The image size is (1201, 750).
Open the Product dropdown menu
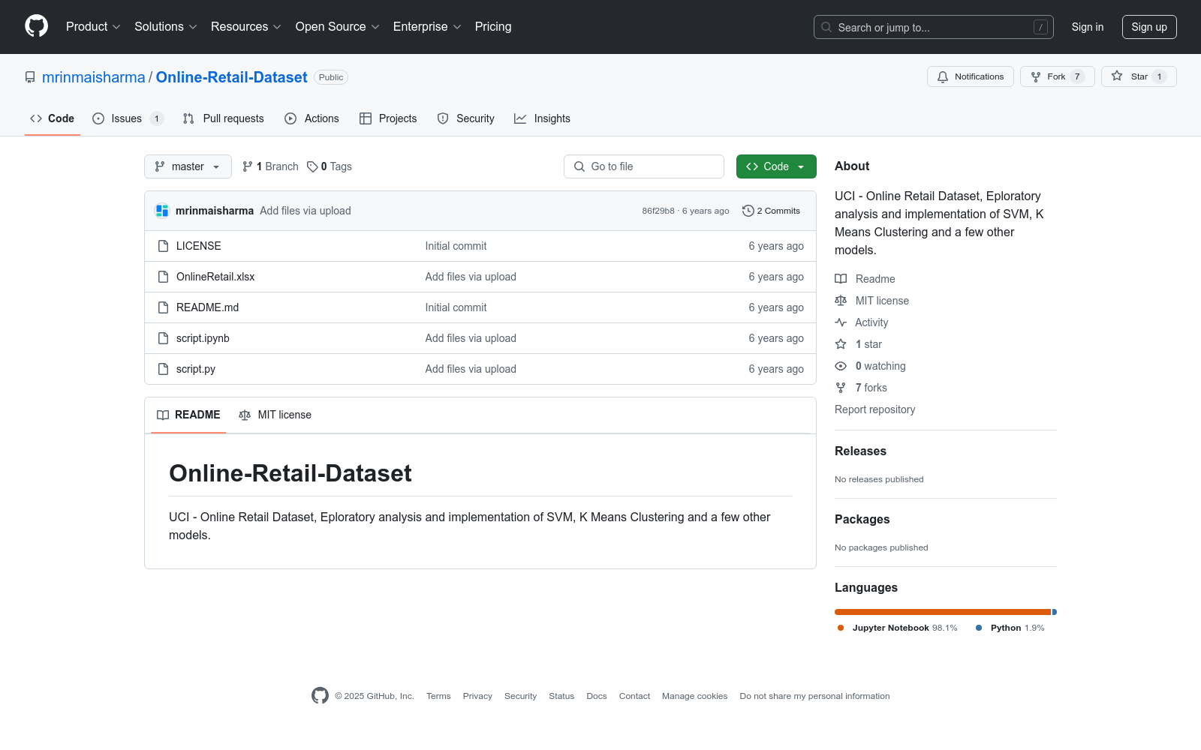[x=93, y=27]
